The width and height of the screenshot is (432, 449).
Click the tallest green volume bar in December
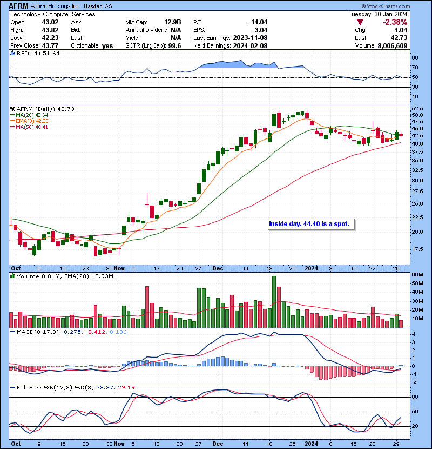[274, 302]
